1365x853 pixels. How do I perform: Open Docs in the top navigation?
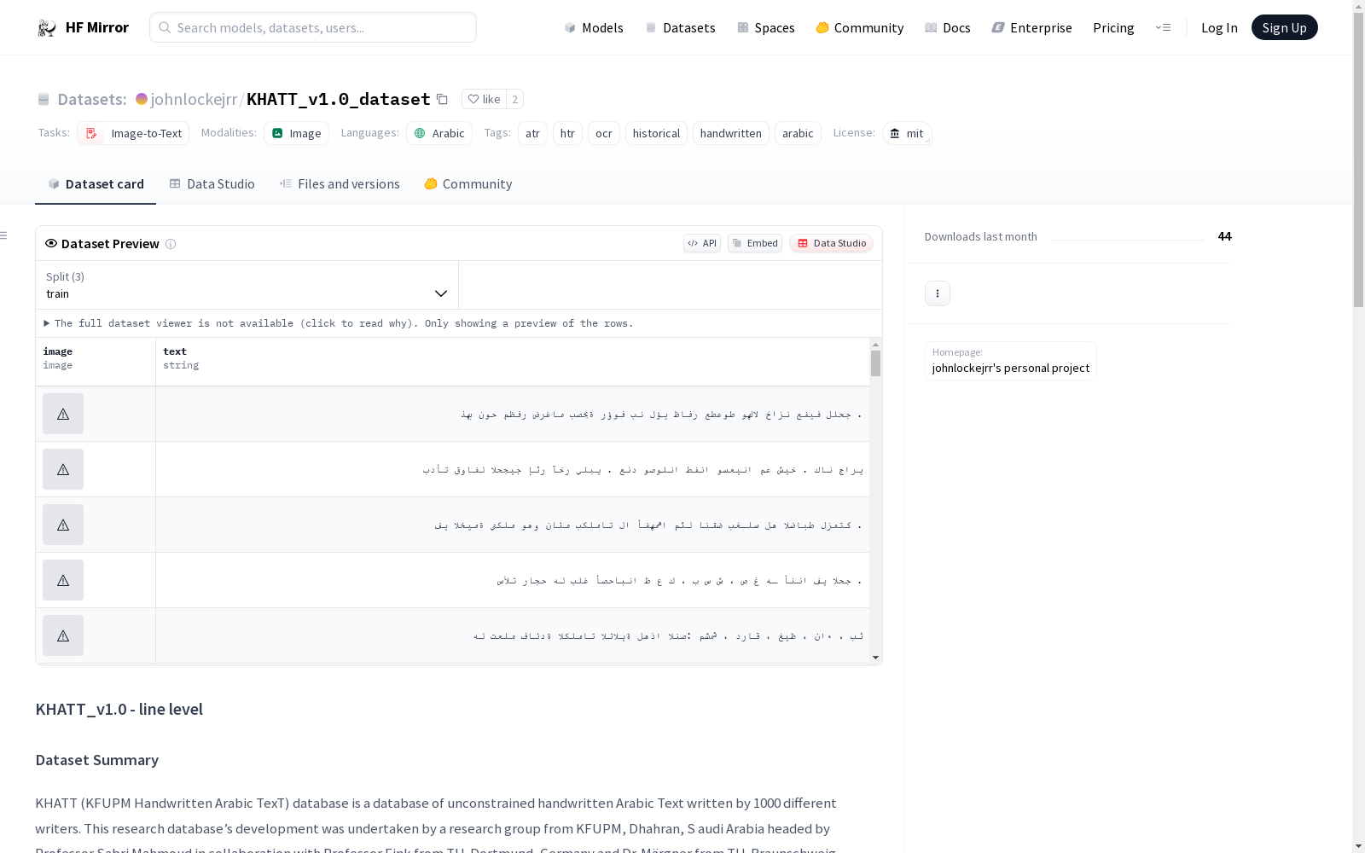[x=948, y=27]
